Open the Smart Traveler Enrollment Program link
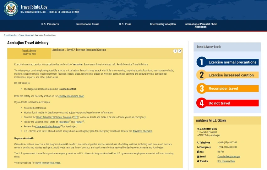This screenshot has width=267, height=170. (x=54, y=117)
